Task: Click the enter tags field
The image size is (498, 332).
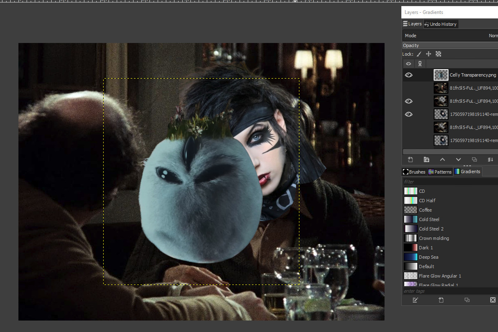Action: [x=450, y=291]
